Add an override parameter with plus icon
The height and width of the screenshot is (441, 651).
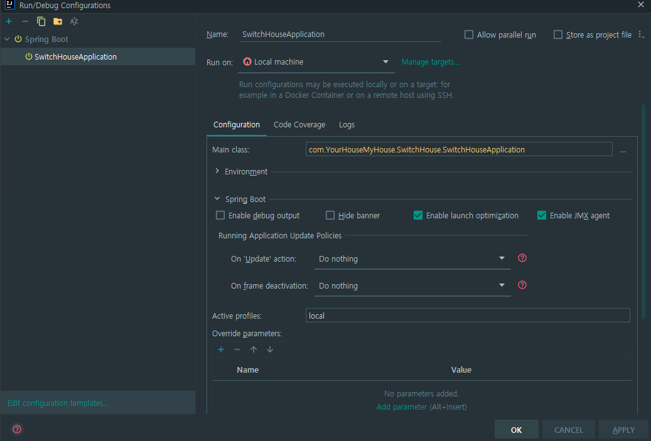pos(221,349)
